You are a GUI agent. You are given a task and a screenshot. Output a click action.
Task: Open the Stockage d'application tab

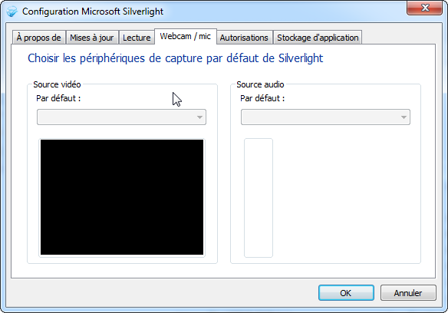coord(318,38)
